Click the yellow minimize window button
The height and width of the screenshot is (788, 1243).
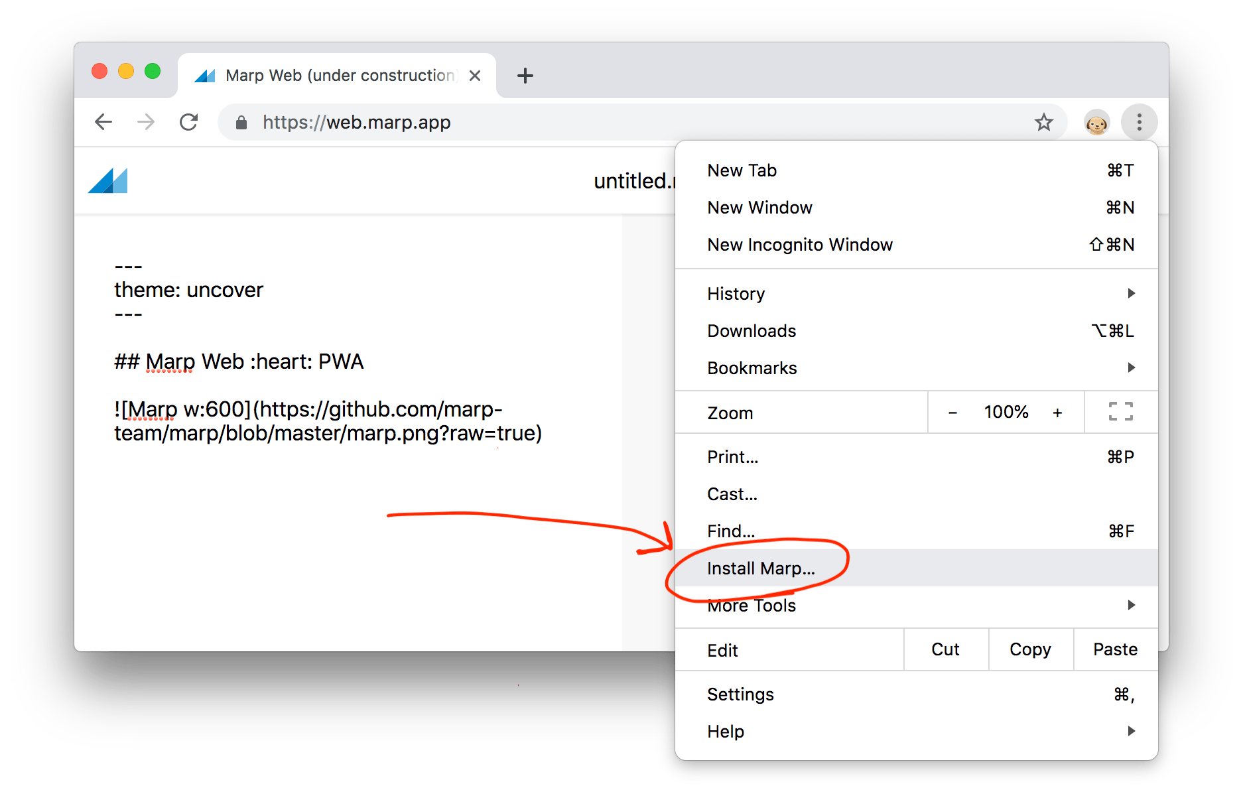pyautogui.click(x=126, y=71)
